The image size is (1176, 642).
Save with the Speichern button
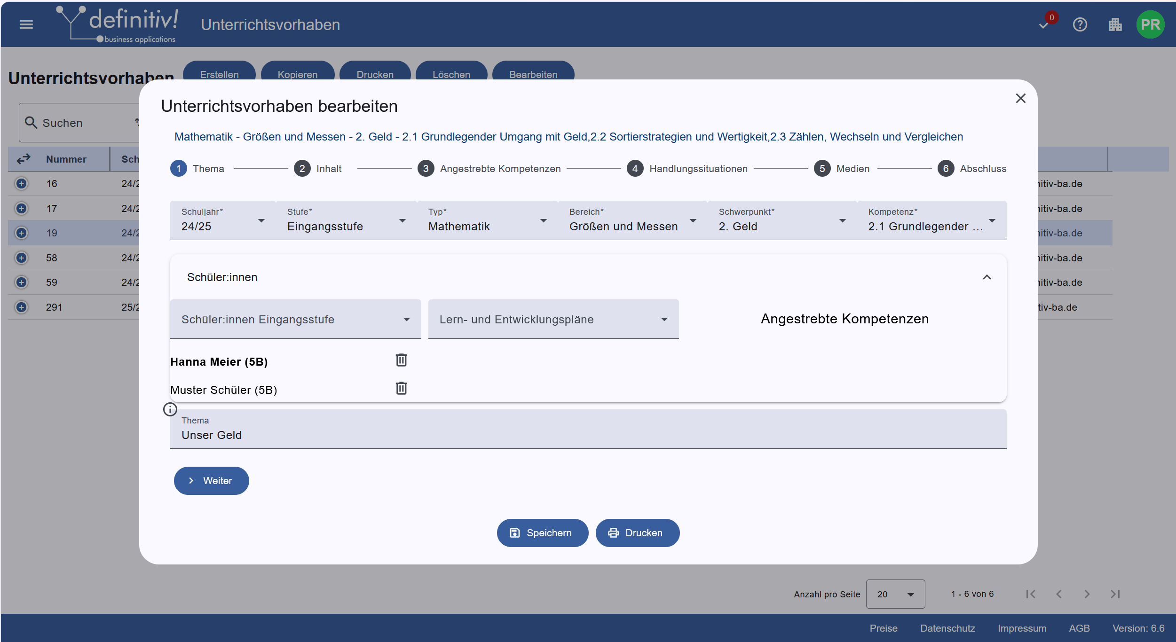[543, 533]
